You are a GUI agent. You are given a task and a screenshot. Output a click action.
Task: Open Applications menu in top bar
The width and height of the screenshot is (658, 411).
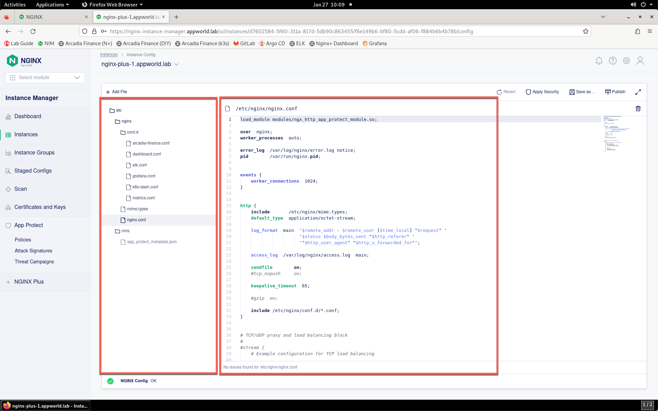[52, 4]
